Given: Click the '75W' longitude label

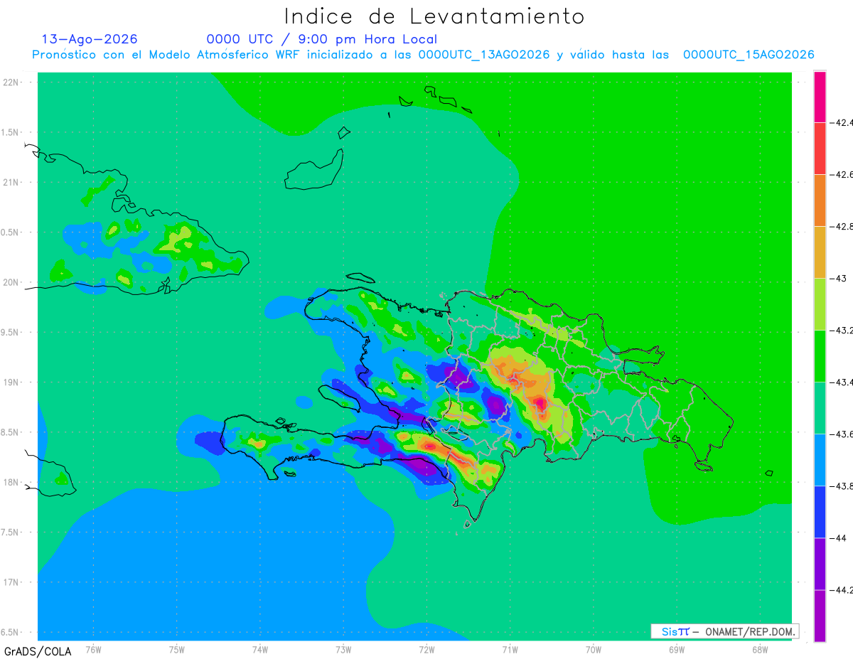Looking at the screenshot, I should (x=177, y=649).
